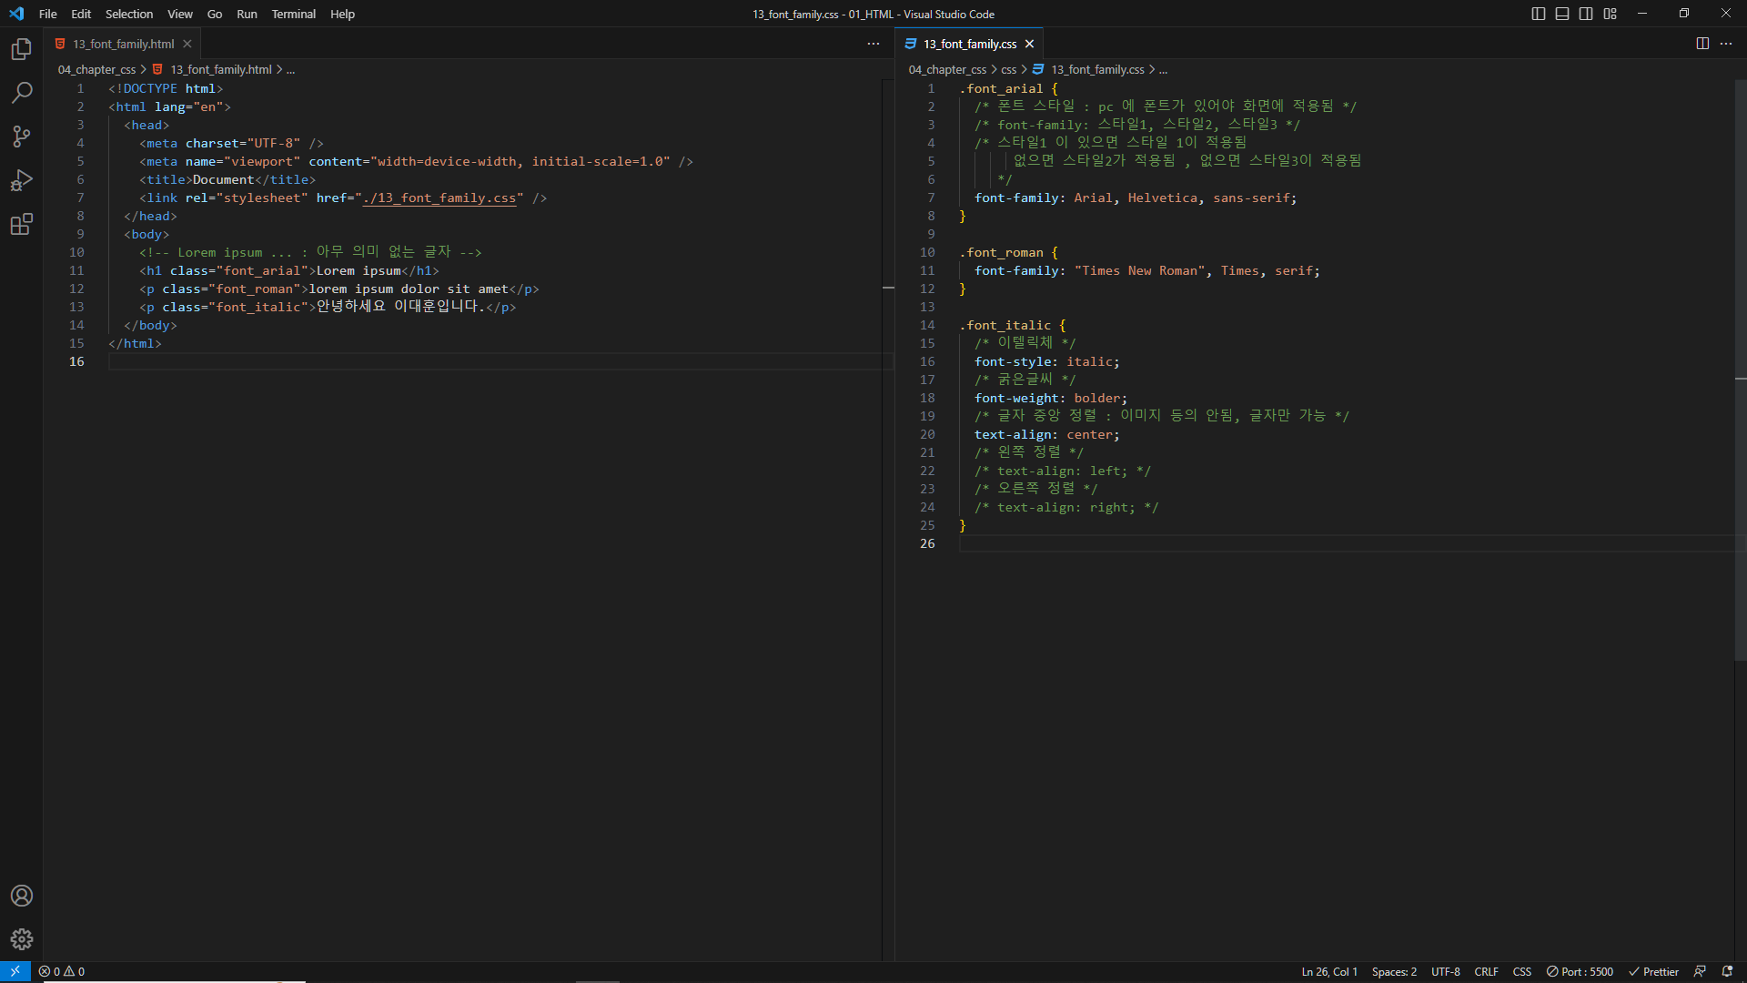Open the Extensions view icon

(22, 224)
